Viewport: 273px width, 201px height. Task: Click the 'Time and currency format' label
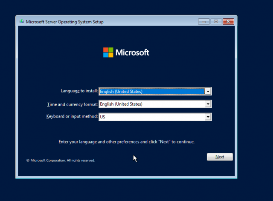click(x=72, y=104)
